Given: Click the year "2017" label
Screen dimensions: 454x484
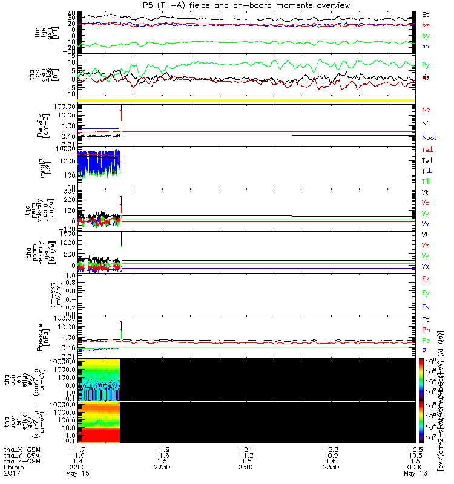Looking at the screenshot, I should pos(12,473).
